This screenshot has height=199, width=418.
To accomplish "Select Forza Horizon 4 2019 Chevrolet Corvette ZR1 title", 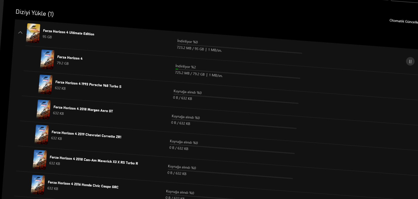I will pos(87,134).
